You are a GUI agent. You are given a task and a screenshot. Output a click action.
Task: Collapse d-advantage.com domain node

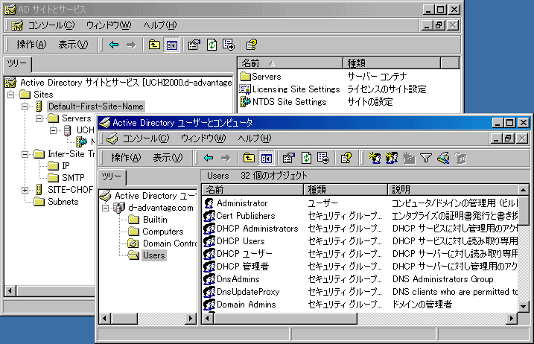106,208
